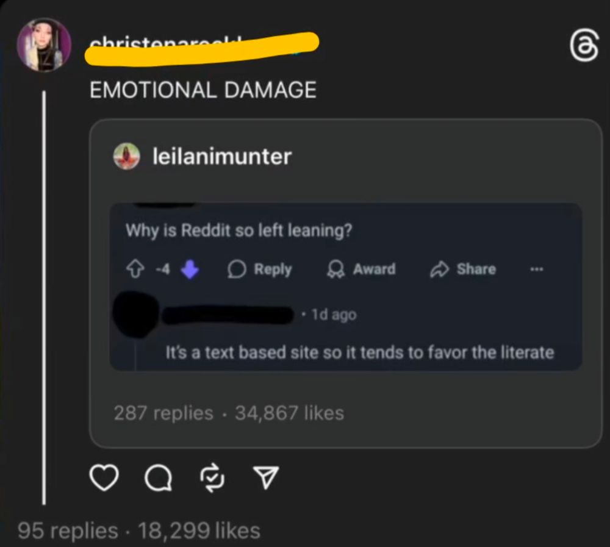
Task: Click the Threads logo icon
Action: (x=584, y=45)
